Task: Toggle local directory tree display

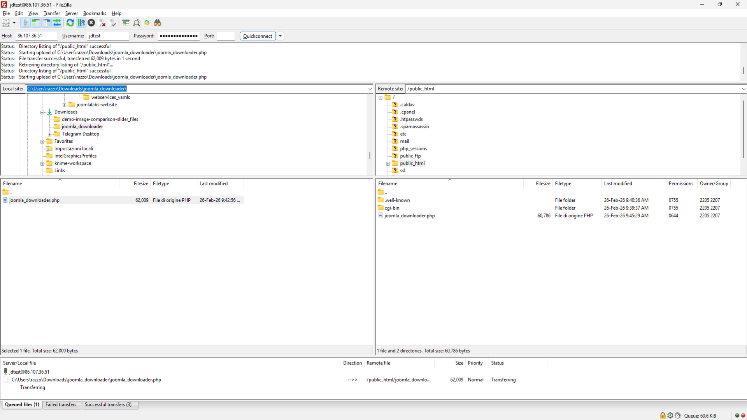Action: tap(36, 23)
